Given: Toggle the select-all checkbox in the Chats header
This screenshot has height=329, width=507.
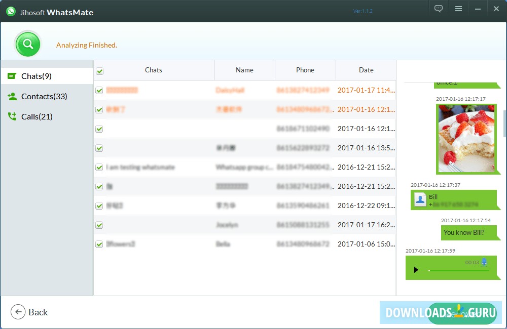Looking at the screenshot, I should coord(99,70).
